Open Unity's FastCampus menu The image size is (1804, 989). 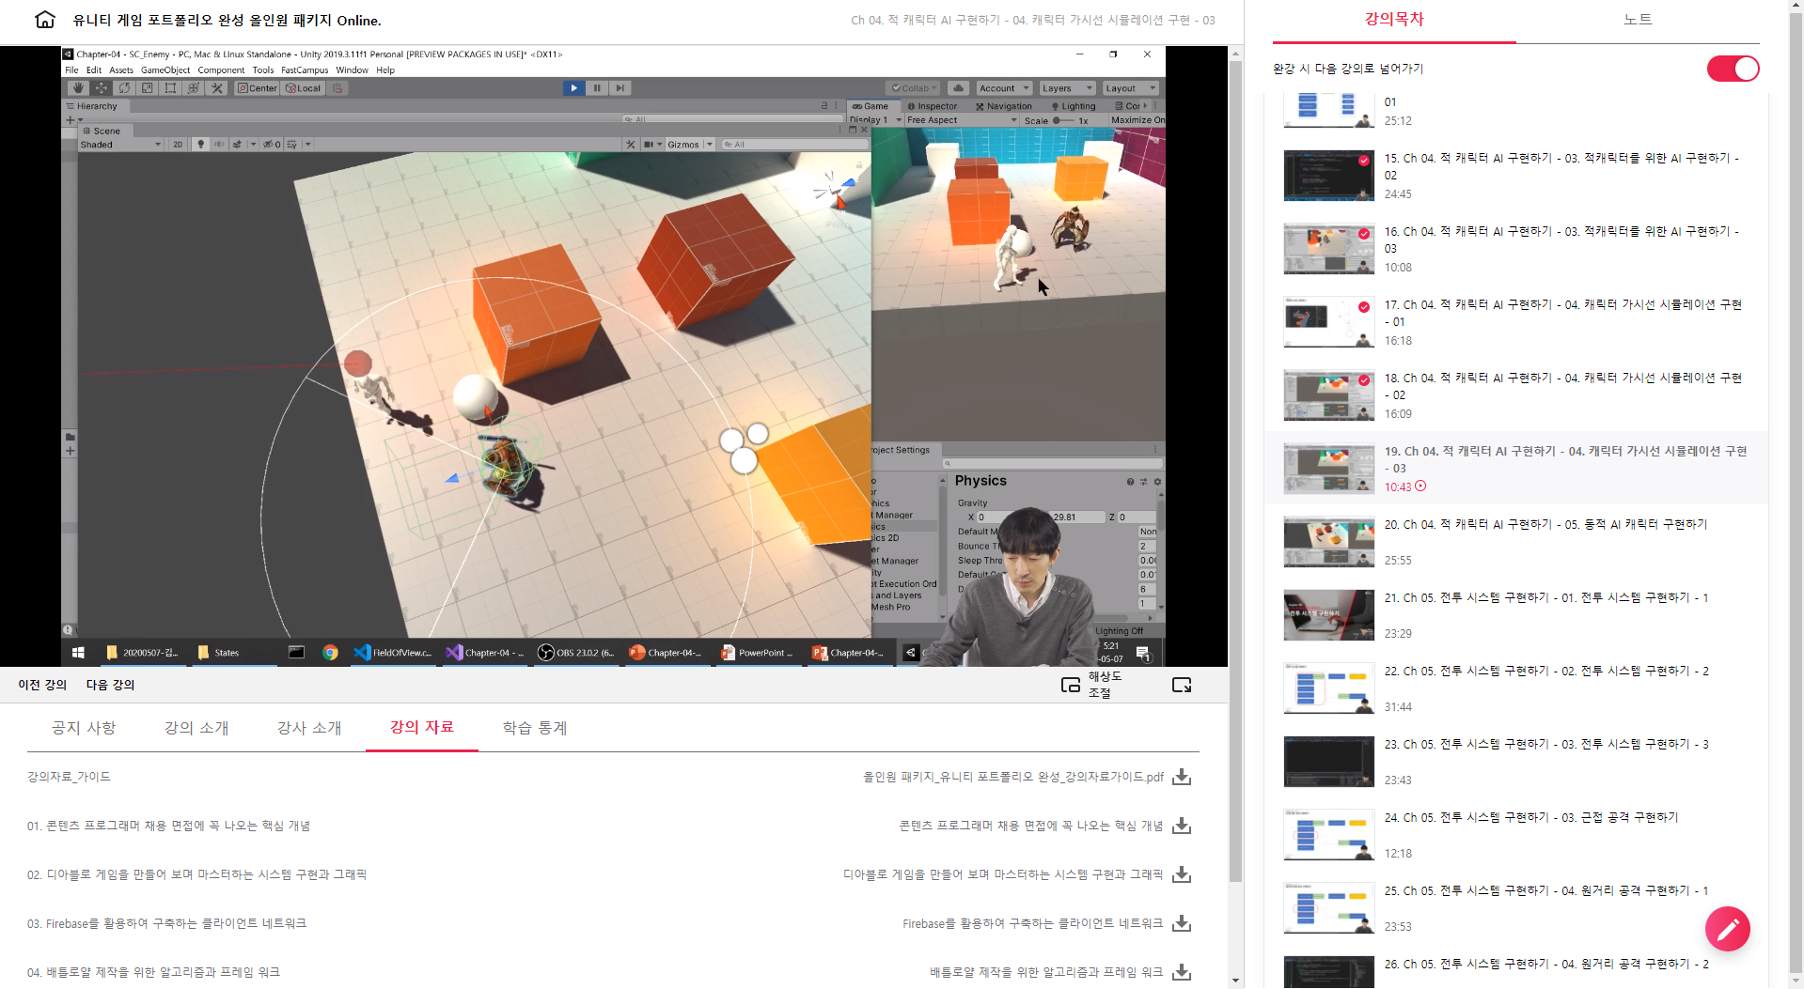[305, 70]
